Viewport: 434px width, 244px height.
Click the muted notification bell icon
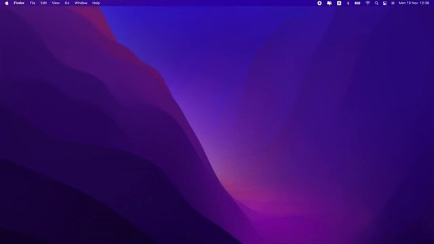pyautogui.click(x=329, y=3)
